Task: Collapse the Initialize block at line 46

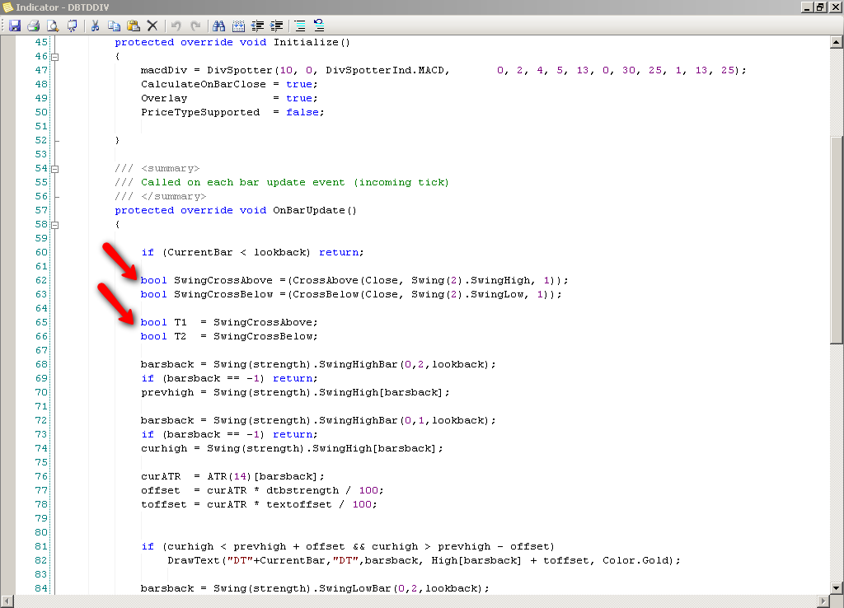Action: [x=55, y=57]
